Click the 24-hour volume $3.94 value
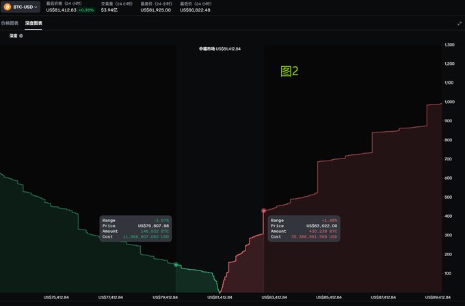 point(109,10)
